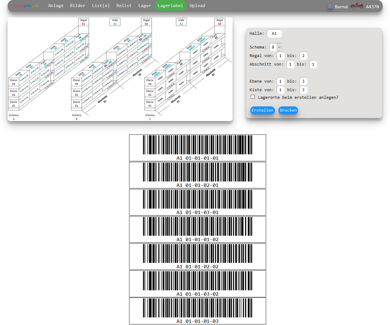The width and height of the screenshot is (390, 325).
Task: Select the Ebene bis input field
Action: point(303,81)
